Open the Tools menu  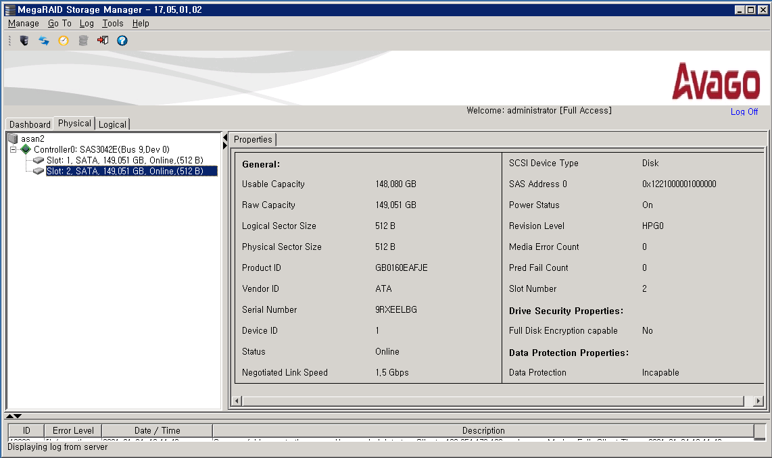(113, 23)
